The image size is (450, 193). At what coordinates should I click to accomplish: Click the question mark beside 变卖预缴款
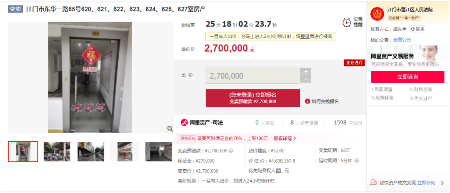[231, 151]
